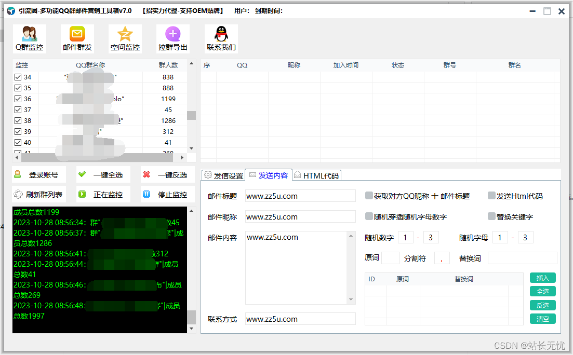The width and height of the screenshot is (573, 355).
Task: Open the 拉群导出 plus icon
Action: tap(173, 39)
